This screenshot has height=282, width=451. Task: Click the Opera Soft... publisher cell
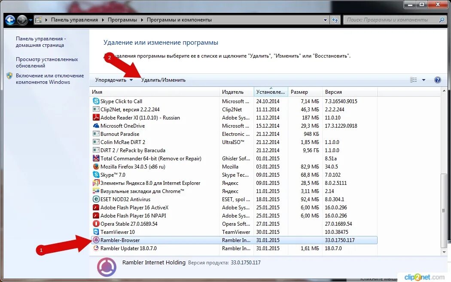click(236, 224)
